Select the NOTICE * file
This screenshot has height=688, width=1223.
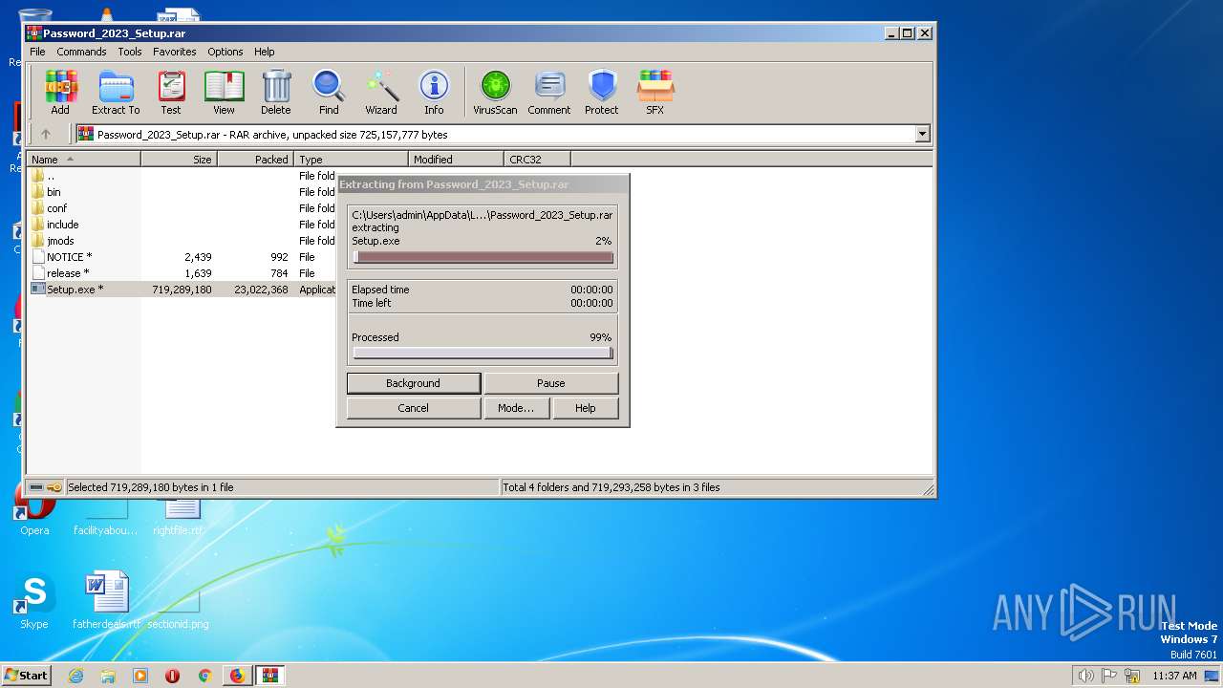(62, 257)
